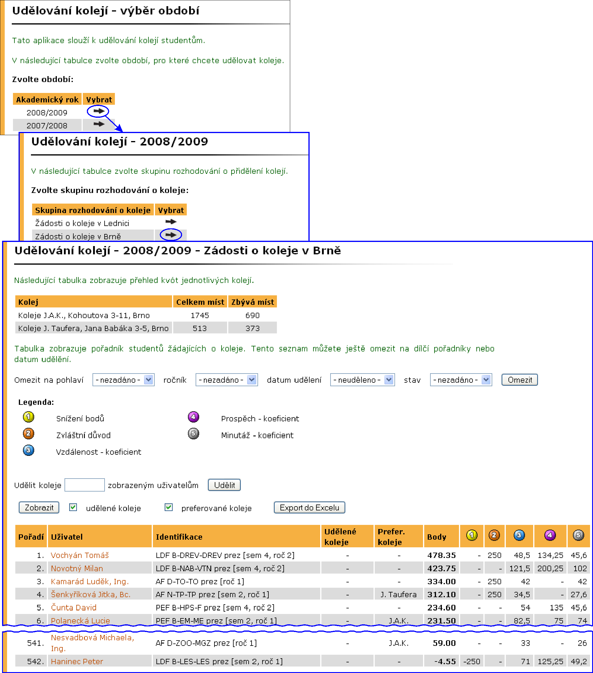Open user Vochyán Tomáš
Viewport: 593px width, 673px height.
click(80, 555)
